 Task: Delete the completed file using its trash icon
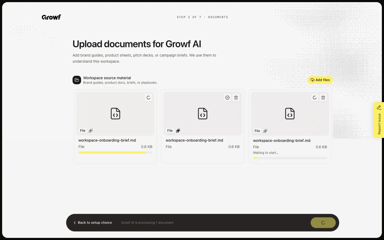(x=236, y=98)
